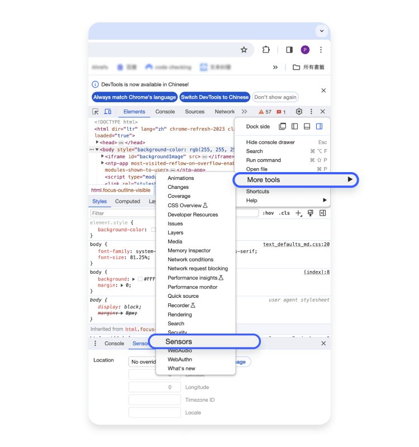Image resolution: width=419 pixels, height=447 pixels.
Task: Choose Sensors from More tools
Action: pos(204,341)
